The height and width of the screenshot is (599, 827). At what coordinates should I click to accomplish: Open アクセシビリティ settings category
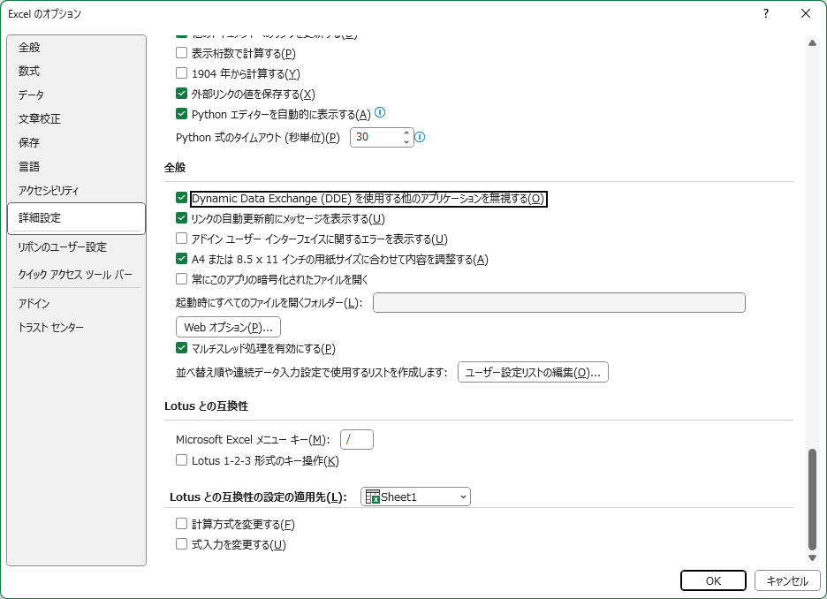click(x=77, y=190)
